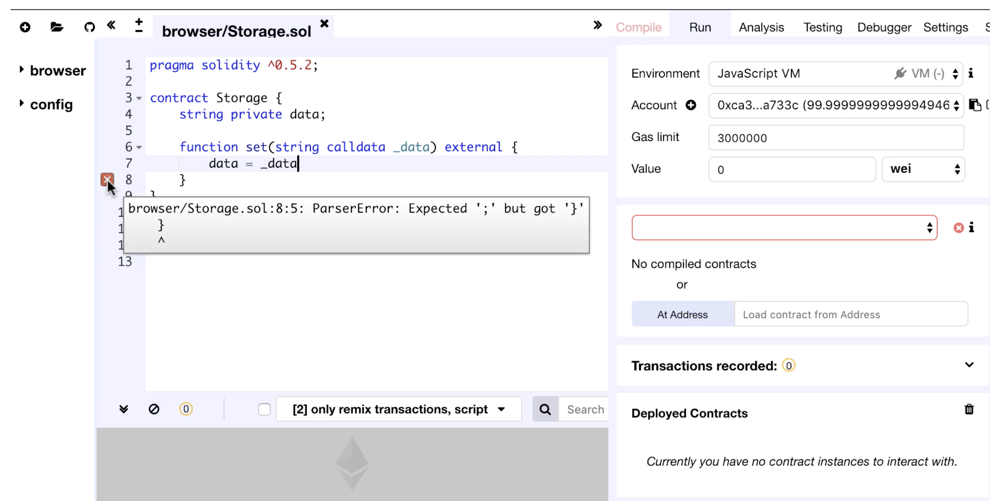Click the font size plus/minus icon
This screenshot has height=501, width=990.
[139, 26]
